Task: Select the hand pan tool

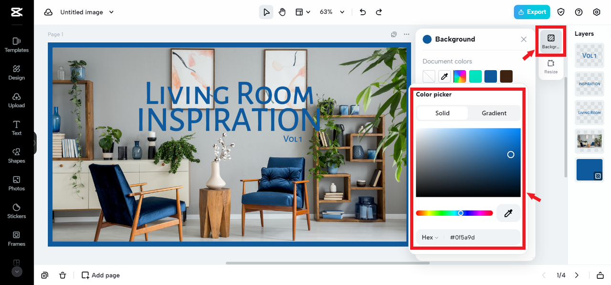Action: pos(282,12)
